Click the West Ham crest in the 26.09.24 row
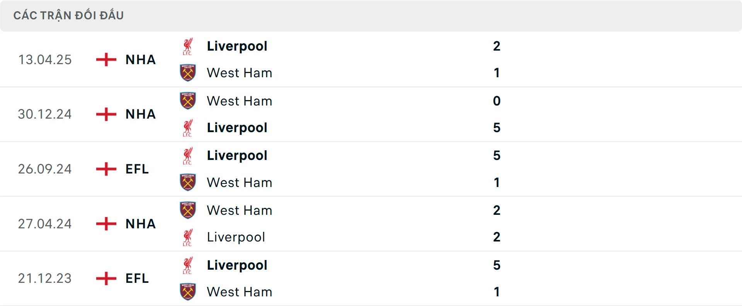The height and width of the screenshot is (306, 742). [x=188, y=182]
